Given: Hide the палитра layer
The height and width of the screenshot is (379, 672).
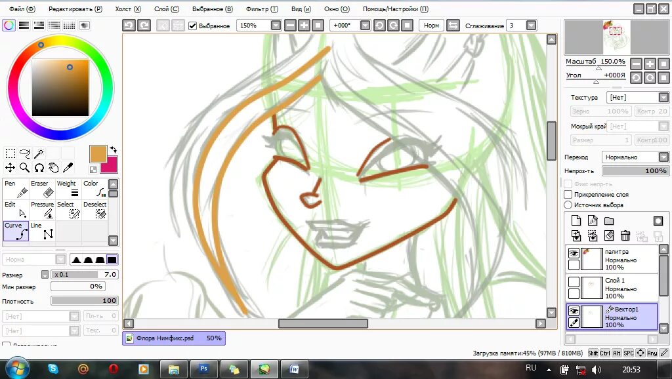Looking at the screenshot, I should click(574, 253).
